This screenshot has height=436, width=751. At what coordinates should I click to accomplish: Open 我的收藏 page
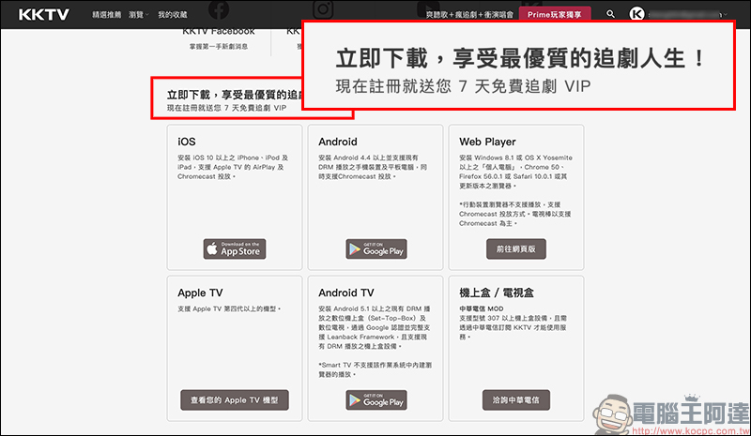173,15
